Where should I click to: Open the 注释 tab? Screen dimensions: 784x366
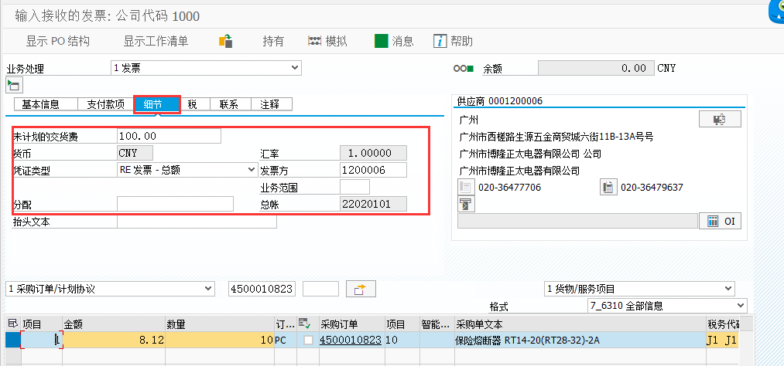coord(271,104)
